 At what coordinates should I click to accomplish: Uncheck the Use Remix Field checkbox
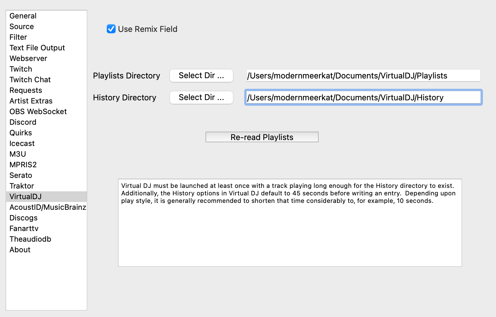111,29
